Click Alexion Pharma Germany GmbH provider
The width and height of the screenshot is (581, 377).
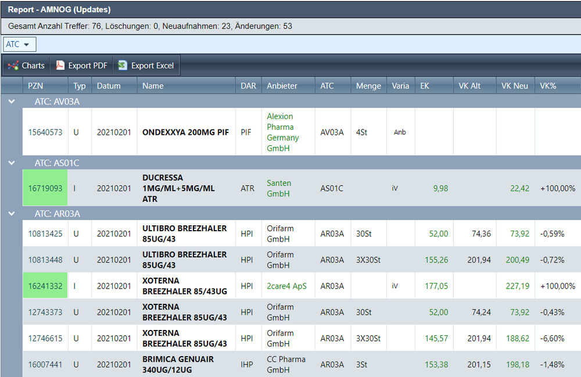(283, 132)
